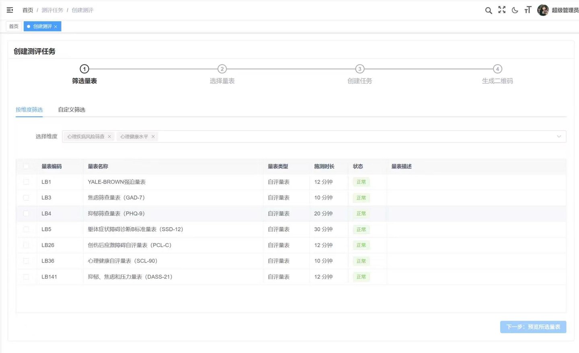Switch to the 按维度筛选 tab
Image resolution: width=579 pixels, height=353 pixels.
pyautogui.click(x=29, y=110)
